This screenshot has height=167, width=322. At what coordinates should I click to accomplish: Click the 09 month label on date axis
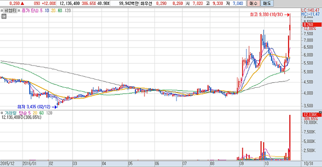click(241, 163)
